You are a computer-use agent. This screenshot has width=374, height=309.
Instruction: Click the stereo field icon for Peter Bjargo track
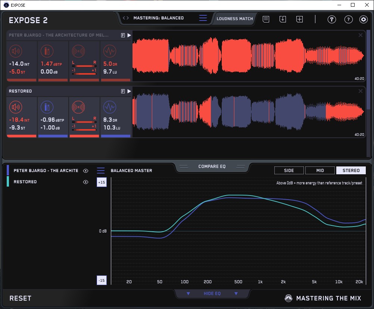coord(78,51)
